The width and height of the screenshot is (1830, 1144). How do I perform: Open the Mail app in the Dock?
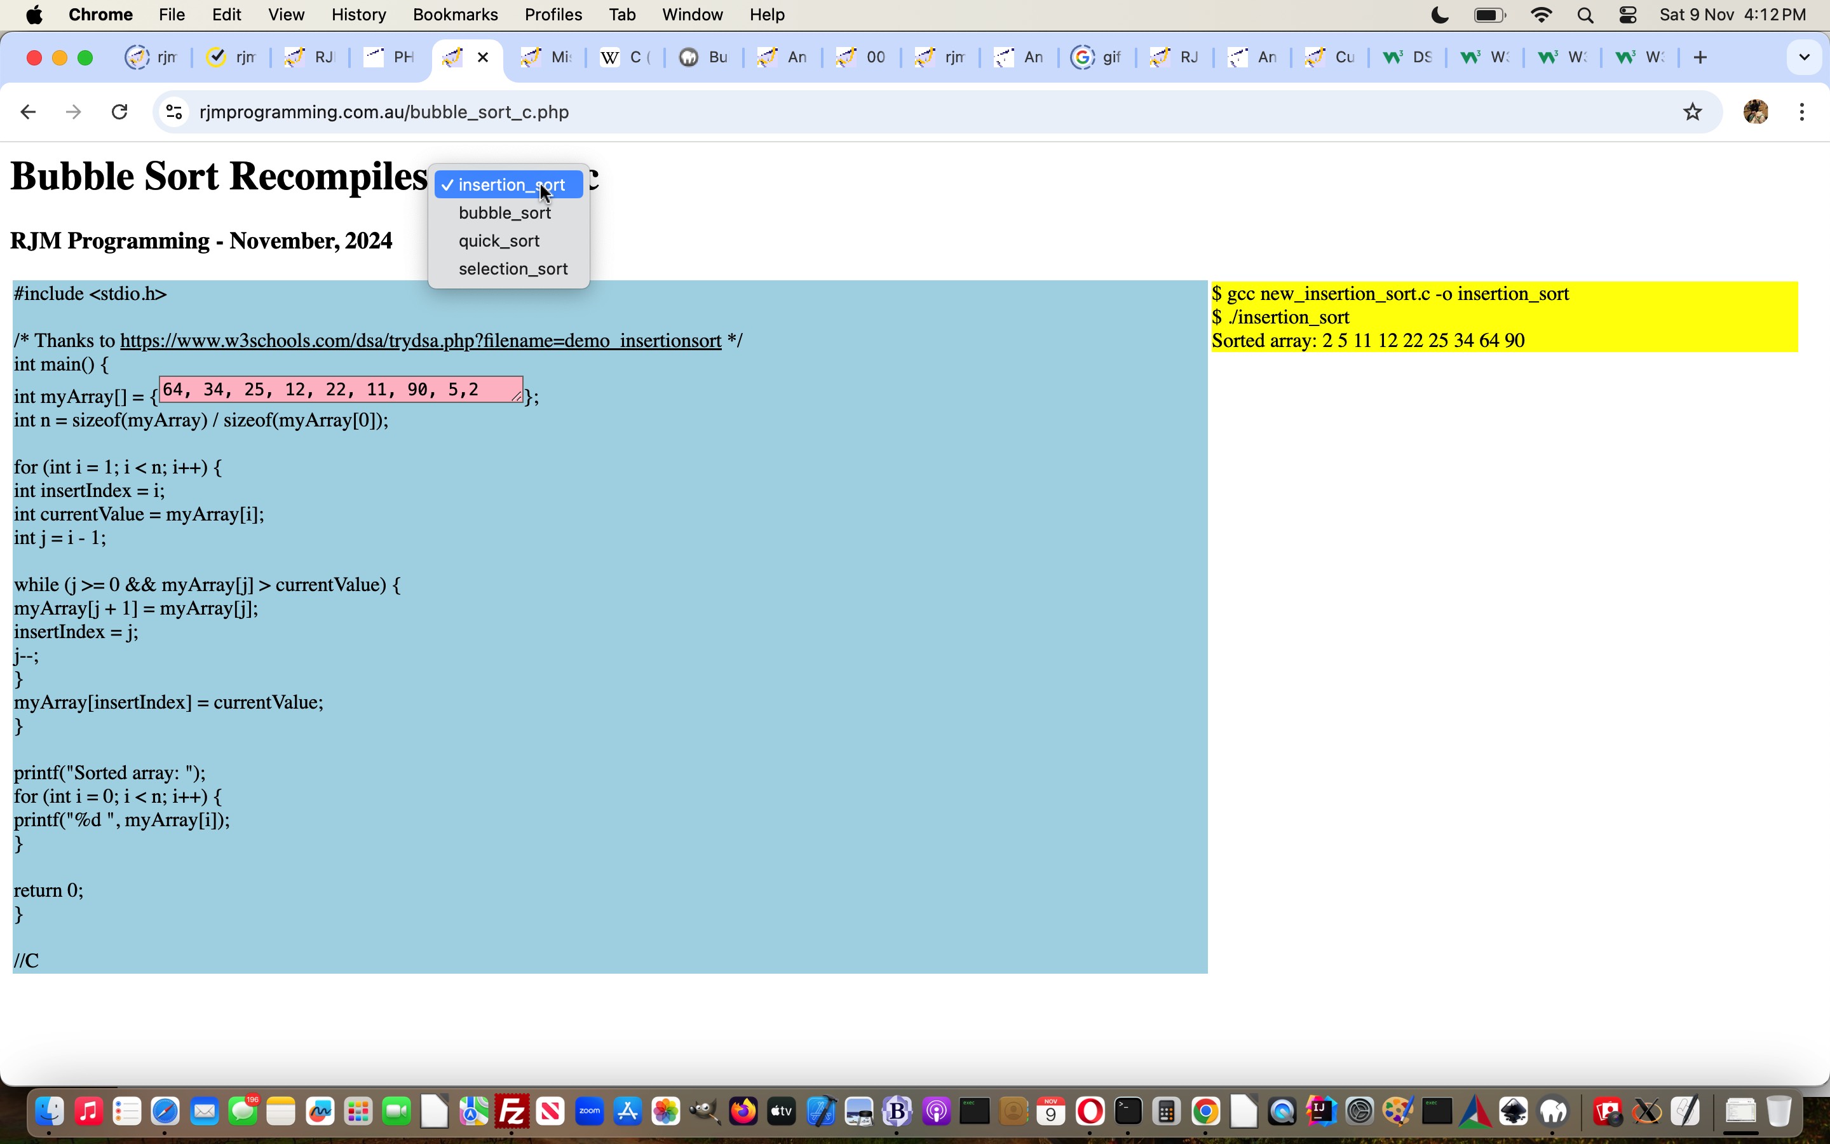pyautogui.click(x=204, y=1112)
